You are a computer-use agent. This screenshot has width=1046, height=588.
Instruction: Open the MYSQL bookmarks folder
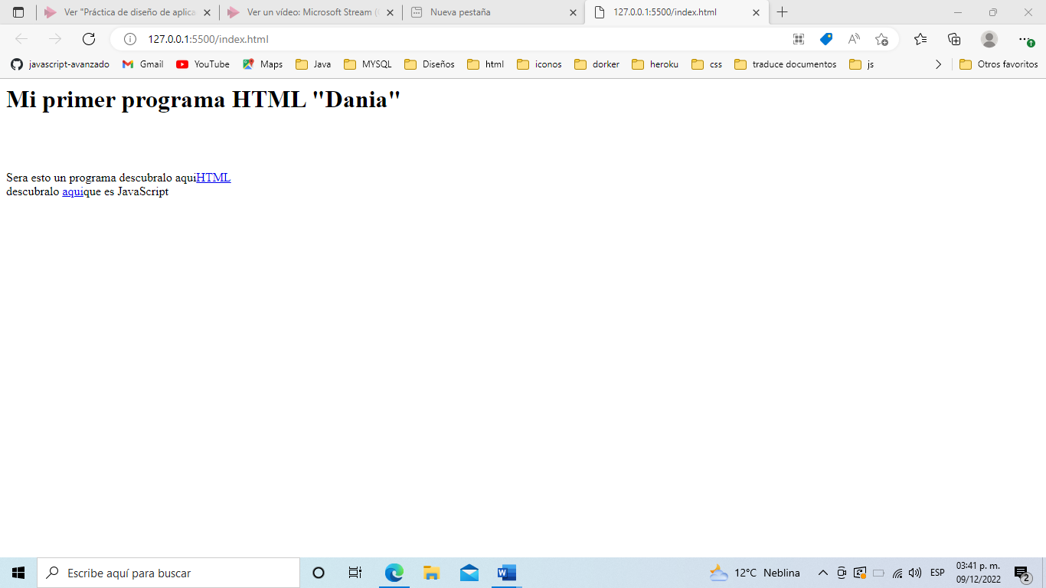click(368, 64)
